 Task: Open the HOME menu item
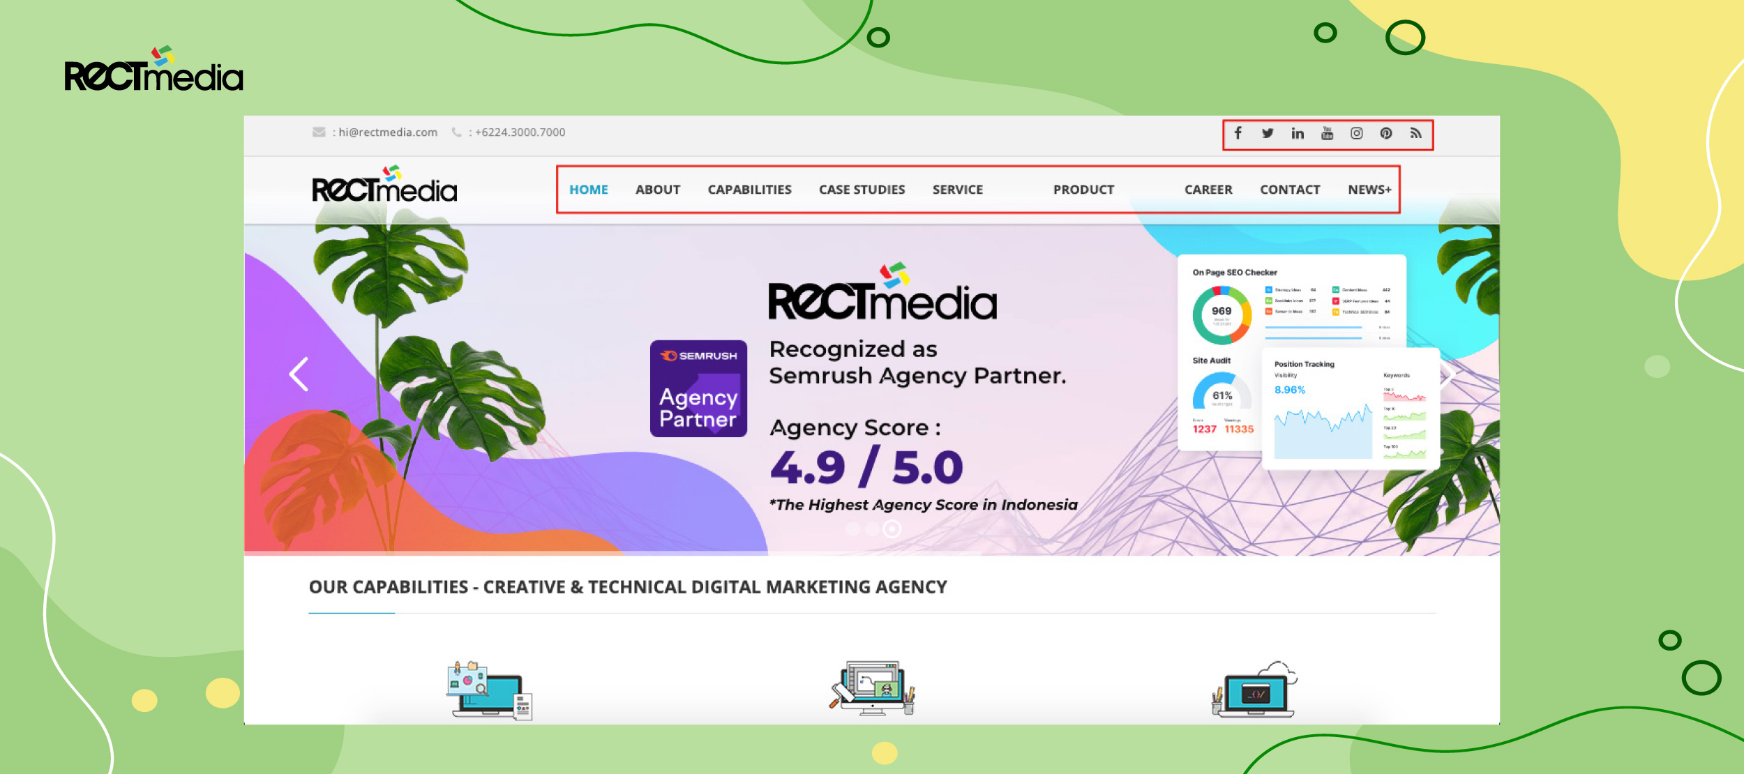pos(588,190)
